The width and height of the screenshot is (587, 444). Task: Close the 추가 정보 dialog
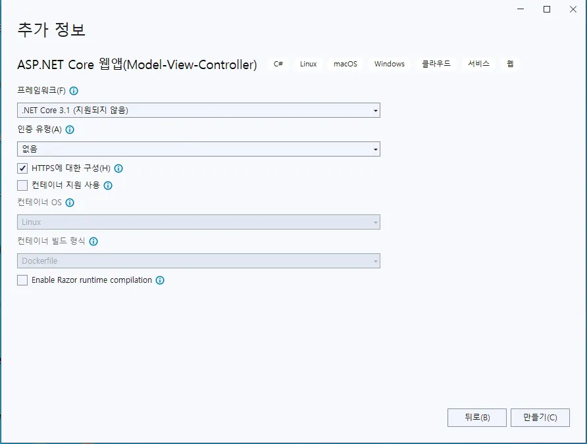point(573,9)
